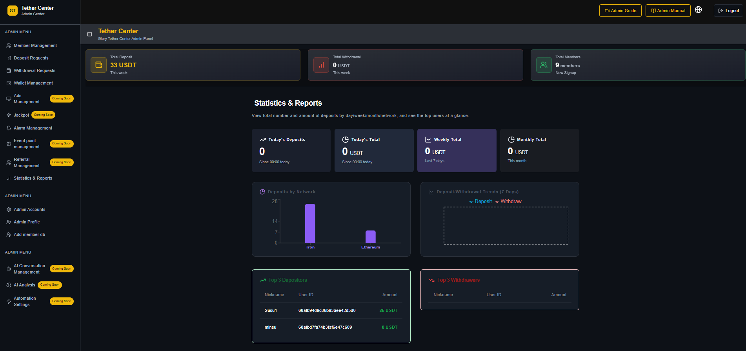Click the Alarm Management bell icon
This screenshot has height=351, width=746.
(9, 128)
